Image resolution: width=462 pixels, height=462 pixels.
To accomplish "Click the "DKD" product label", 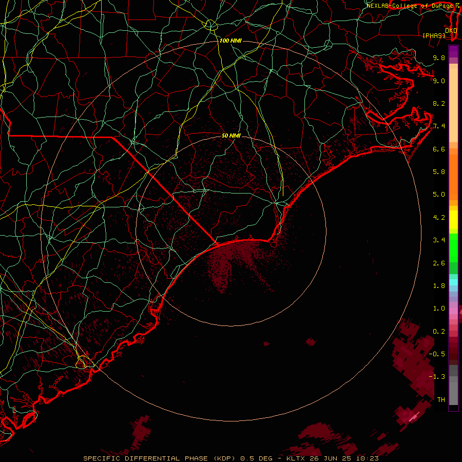I will (x=451, y=31).
